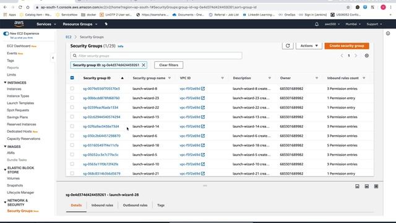Check the launch-wizard-14 row
Screen dimensions: 396x223
point(72,126)
